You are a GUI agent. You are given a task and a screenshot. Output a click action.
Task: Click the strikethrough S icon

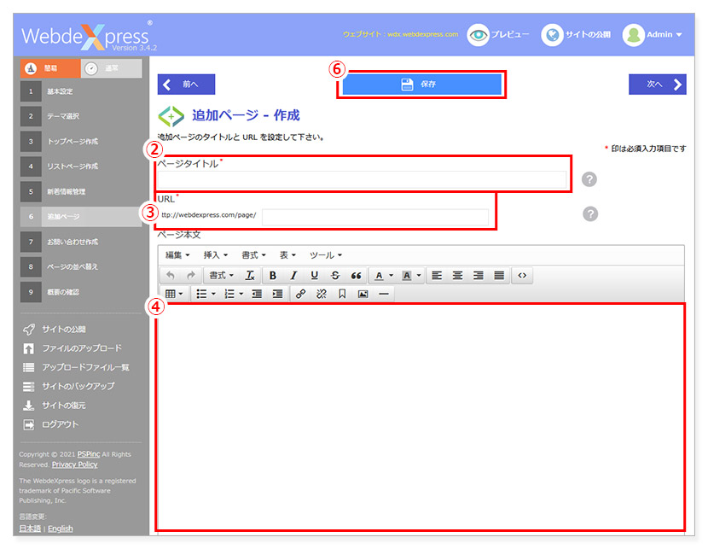(335, 276)
